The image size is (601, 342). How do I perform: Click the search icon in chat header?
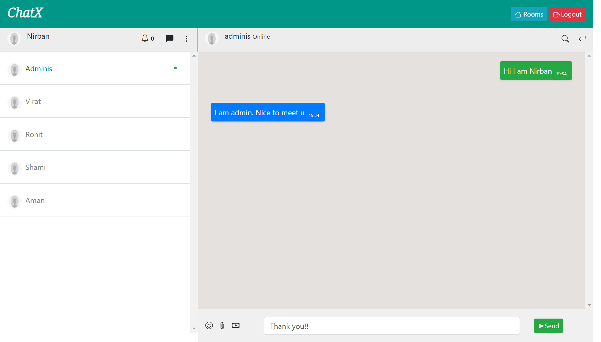click(x=565, y=39)
